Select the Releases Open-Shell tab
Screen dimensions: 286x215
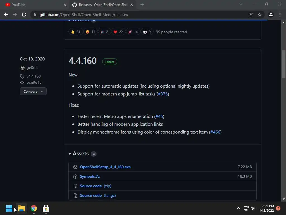[103, 5]
